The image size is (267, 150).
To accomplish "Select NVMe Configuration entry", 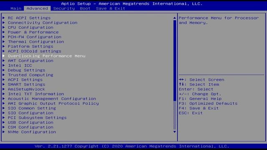I will [x=32, y=132].
